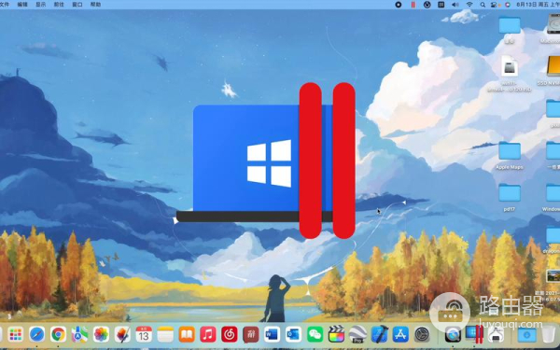Open the Books app in the Dock

click(187, 335)
